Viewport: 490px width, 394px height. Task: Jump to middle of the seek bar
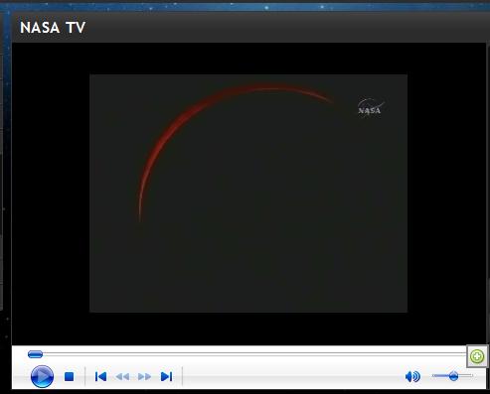[247, 354]
